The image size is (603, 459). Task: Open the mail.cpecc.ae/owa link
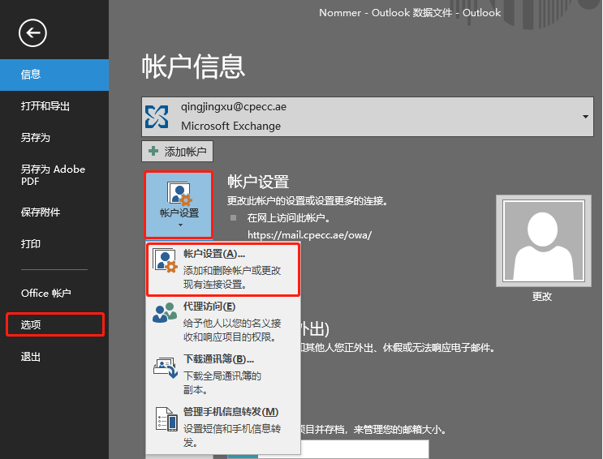(309, 235)
